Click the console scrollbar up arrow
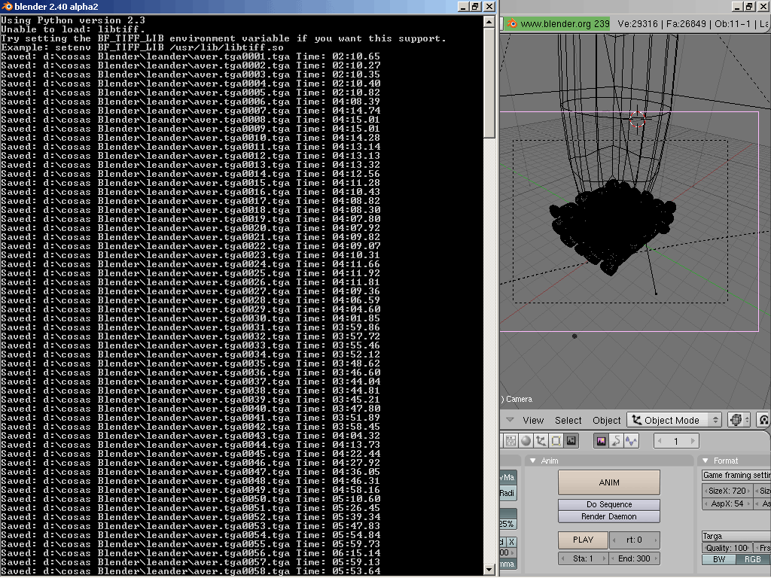The image size is (771, 578). 489,22
